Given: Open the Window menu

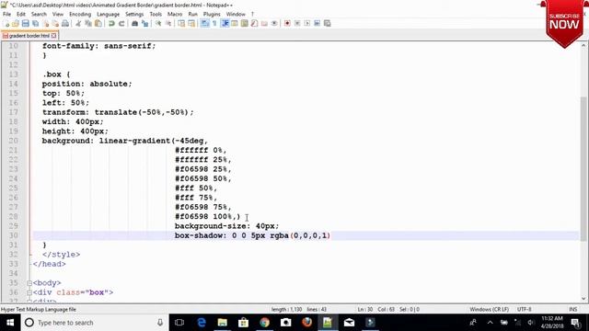Looking at the screenshot, I should pos(236,14).
